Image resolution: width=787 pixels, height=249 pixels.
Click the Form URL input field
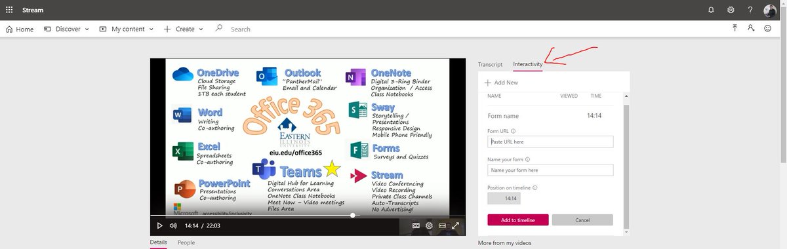550,142
